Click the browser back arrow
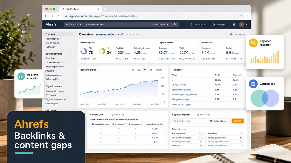Viewport: 291px width, 163px height. [x=46, y=16]
